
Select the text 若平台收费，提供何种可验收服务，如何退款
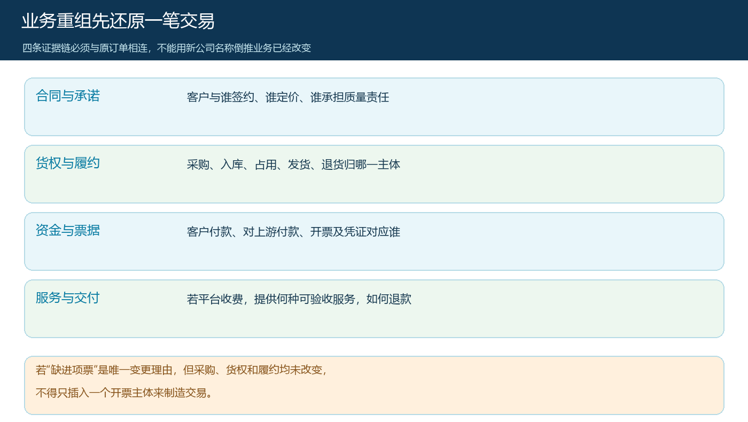[299, 299]
